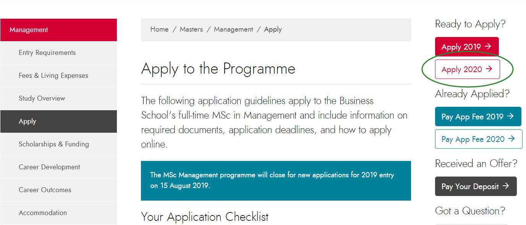Click the arrow on Apply 2020 button
Image resolution: width=526 pixels, height=225 pixels.
tap(489, 69)
